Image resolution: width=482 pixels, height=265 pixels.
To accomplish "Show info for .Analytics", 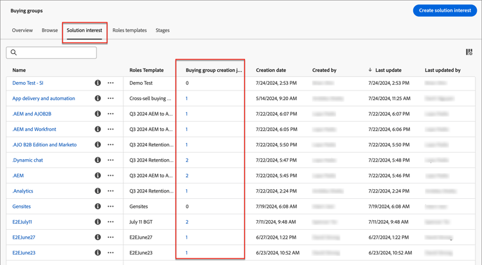I will coord(98,191).
